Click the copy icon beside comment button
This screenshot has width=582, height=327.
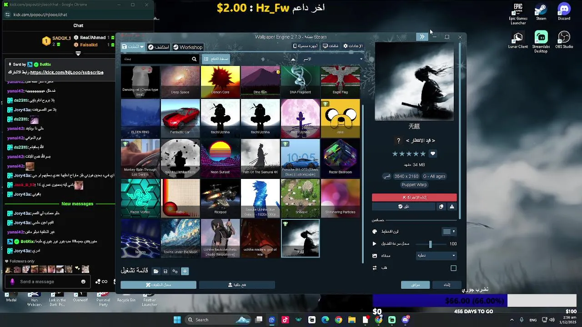(x=441, y=206)
